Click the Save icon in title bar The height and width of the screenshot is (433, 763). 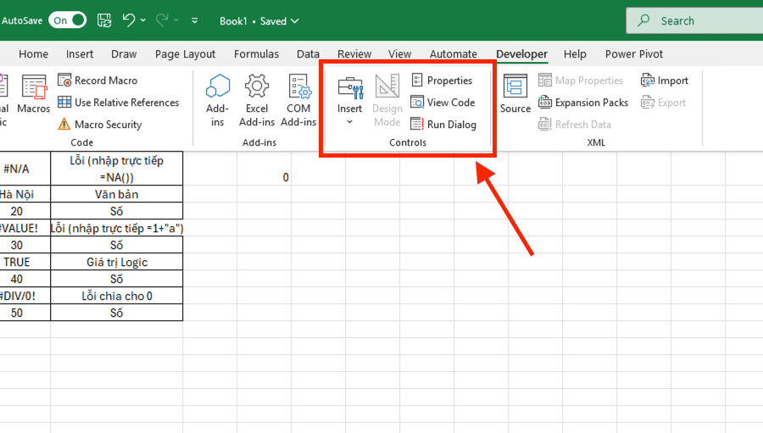(104, 20)
